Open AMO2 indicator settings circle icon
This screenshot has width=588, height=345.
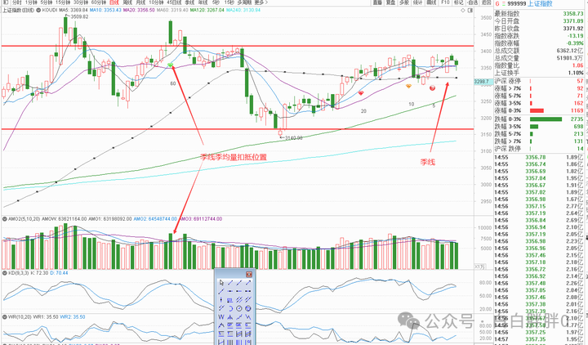point(5,218)
